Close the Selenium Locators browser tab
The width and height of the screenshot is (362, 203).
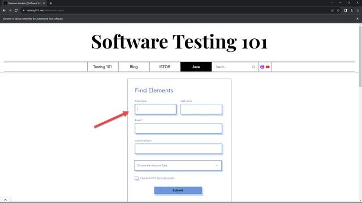click(44, 3)
